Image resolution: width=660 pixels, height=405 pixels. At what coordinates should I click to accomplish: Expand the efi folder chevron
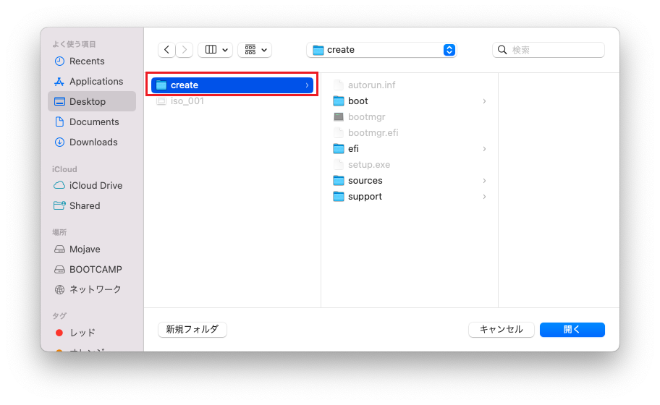pyautogui.click(x=484, y=149)
